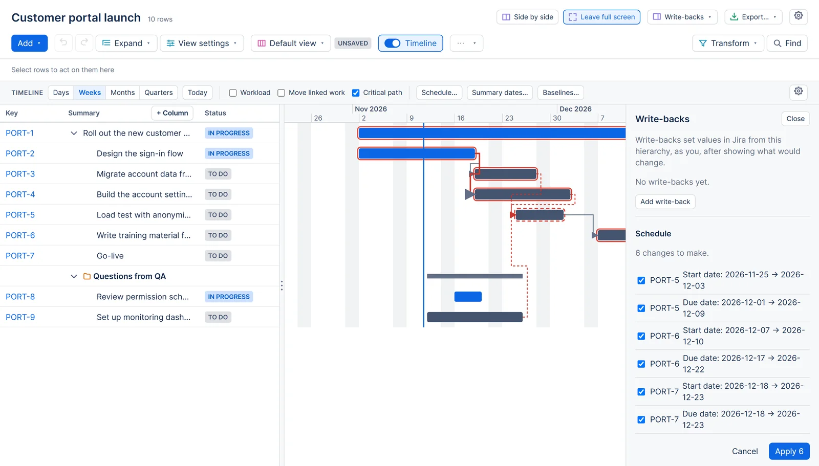Uncheck PORT-7 due date change
819x466 pixels.
(x=641, y=419)
